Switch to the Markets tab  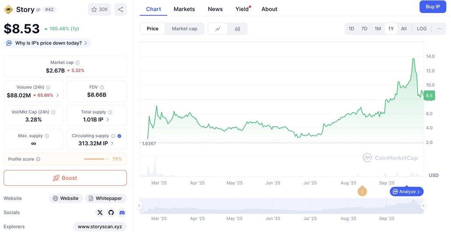click(184, 9)
